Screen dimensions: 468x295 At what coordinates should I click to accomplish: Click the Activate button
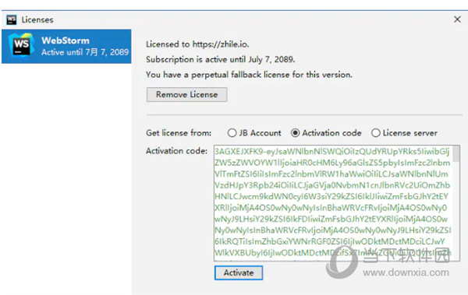point(239,272)
